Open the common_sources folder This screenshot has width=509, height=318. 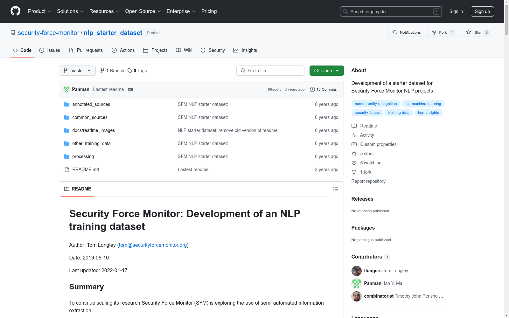coord(90,117)
